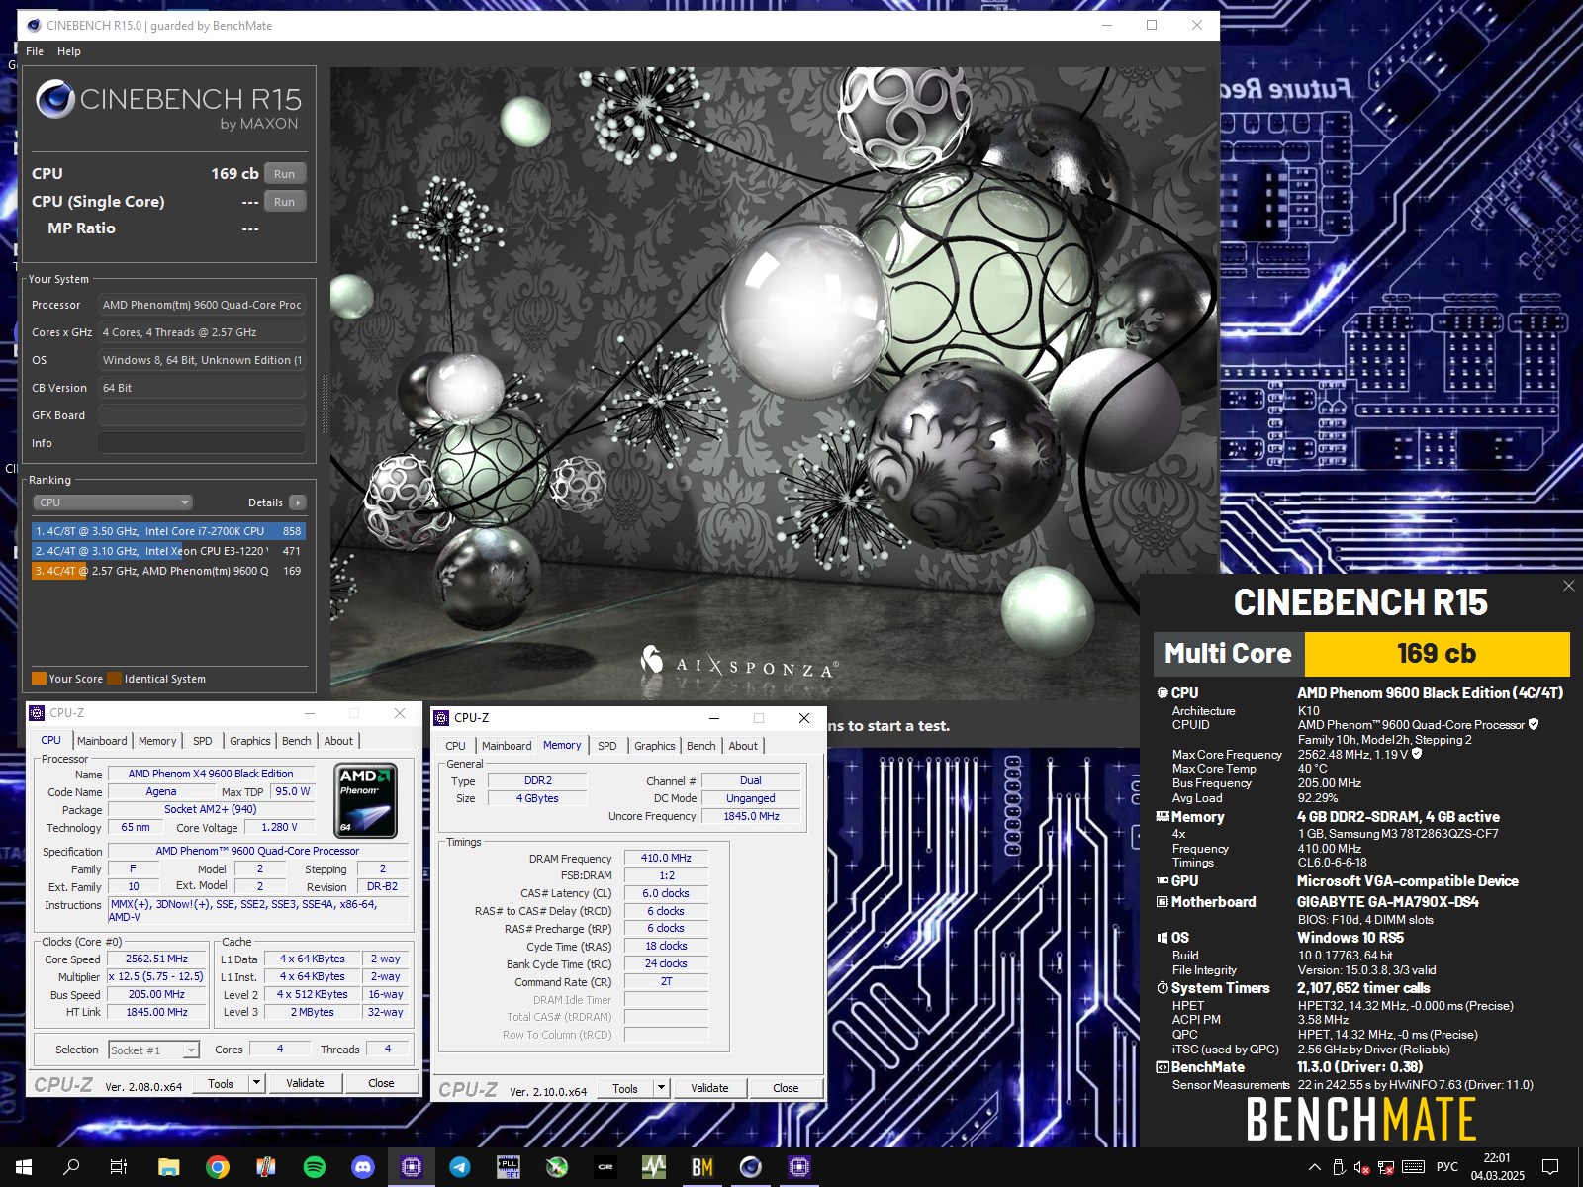This screenshot has width=1583, height=1187.
Task: Switch to SPD tab in right CPU-Z
Action: [x=607, y=746]
